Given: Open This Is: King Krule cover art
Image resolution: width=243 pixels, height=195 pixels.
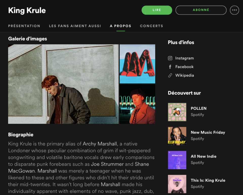Looking at the screenshot, I should 177,184.
